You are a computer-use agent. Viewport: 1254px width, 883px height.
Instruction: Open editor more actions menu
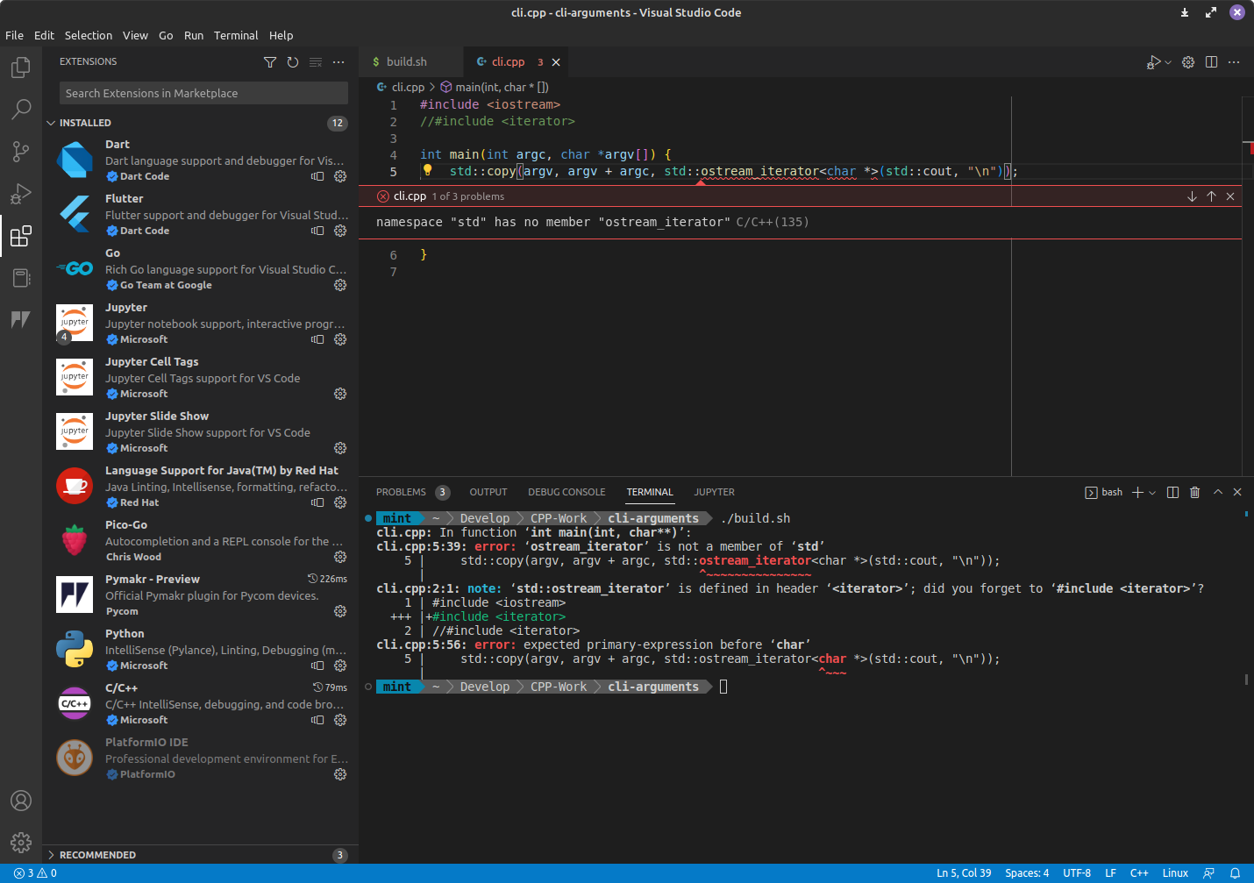coord(1234,62)
